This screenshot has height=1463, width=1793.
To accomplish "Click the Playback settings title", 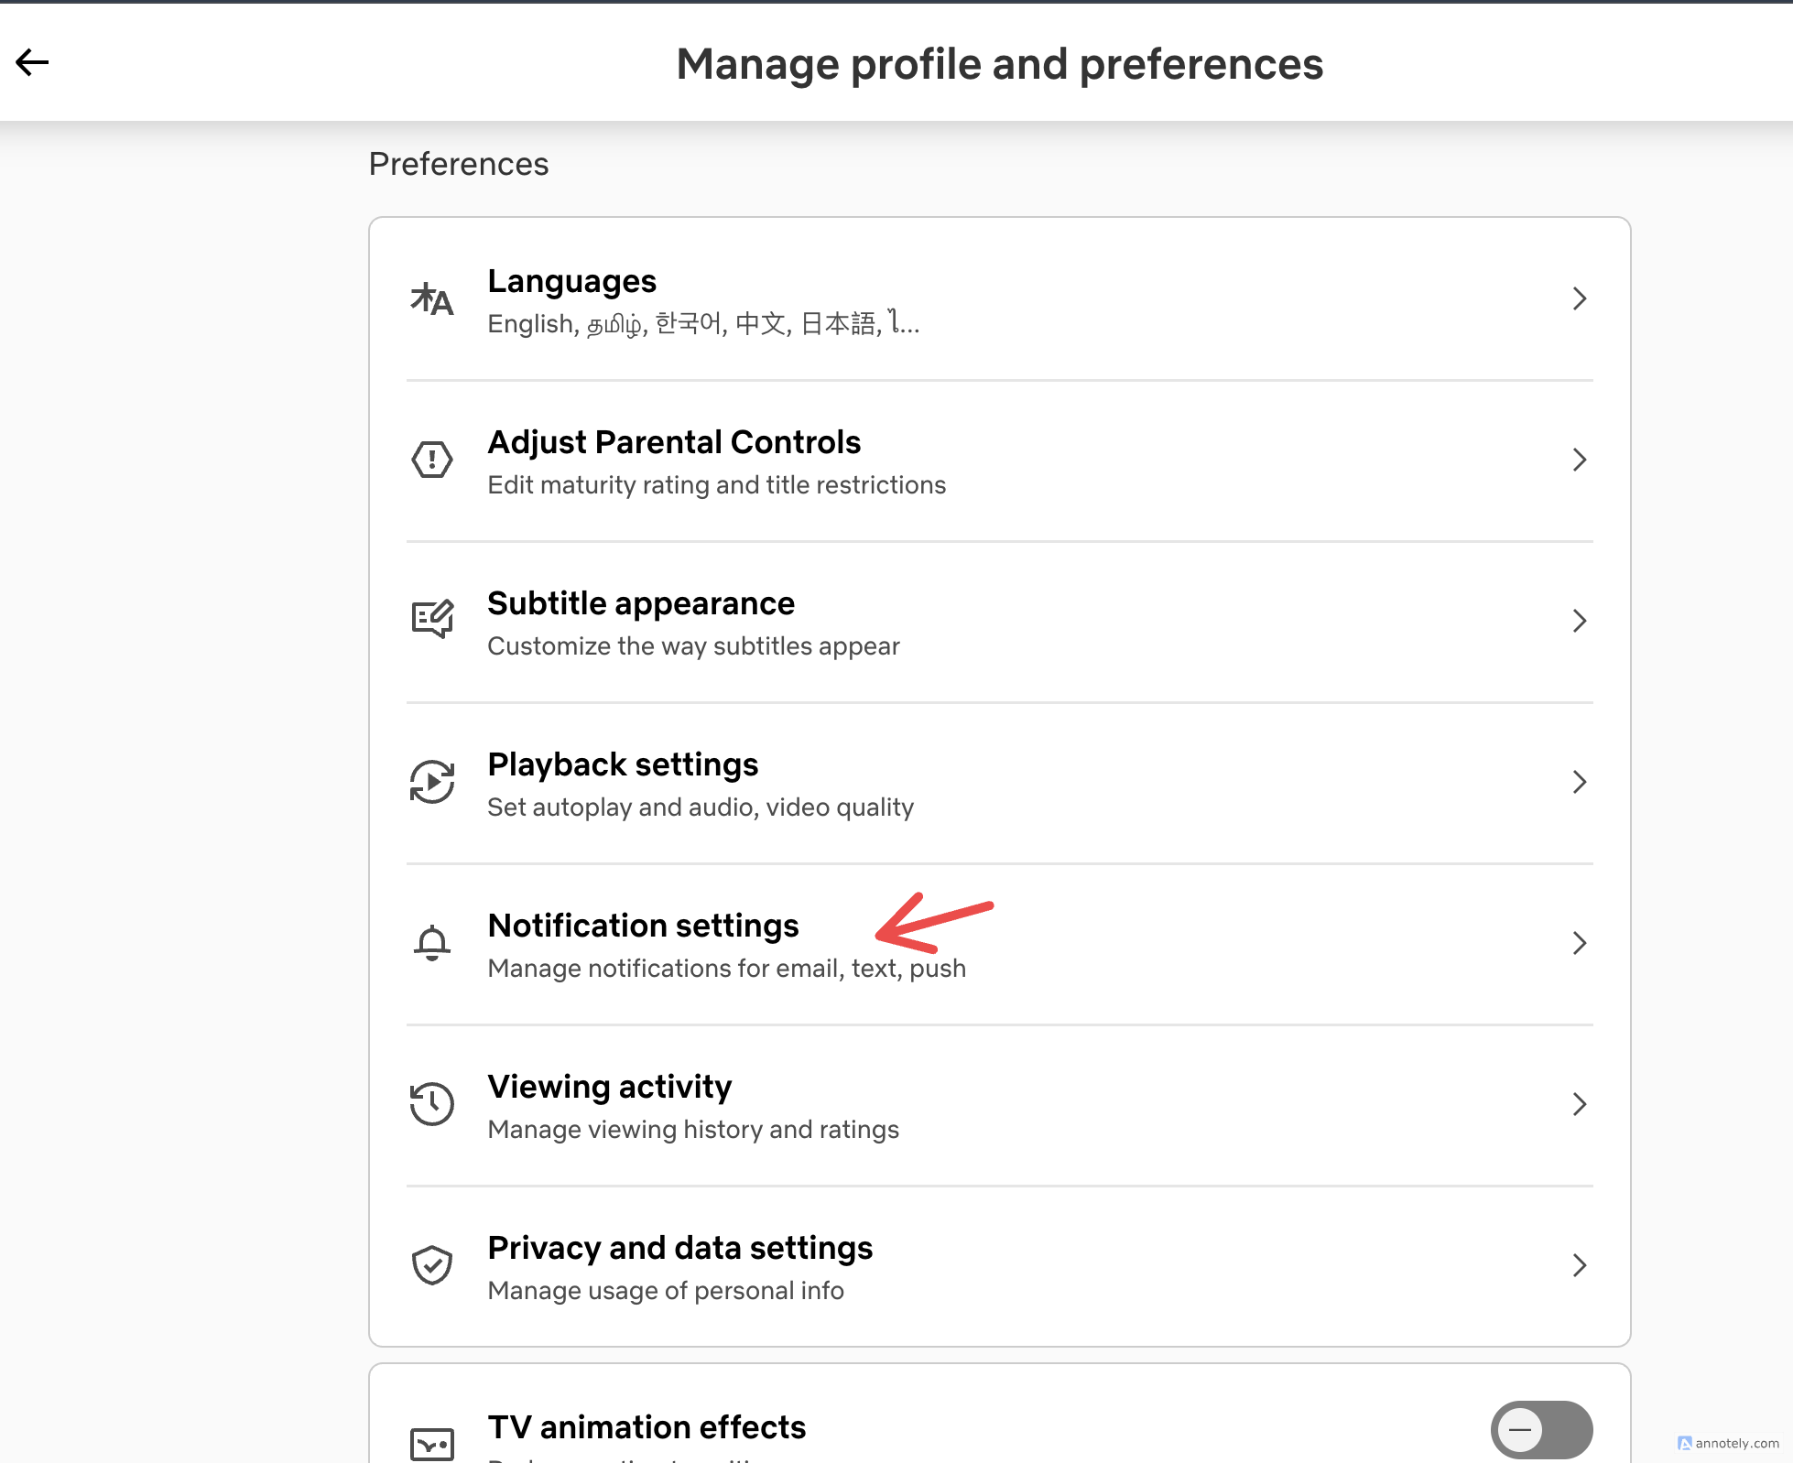I will [623, 764].
